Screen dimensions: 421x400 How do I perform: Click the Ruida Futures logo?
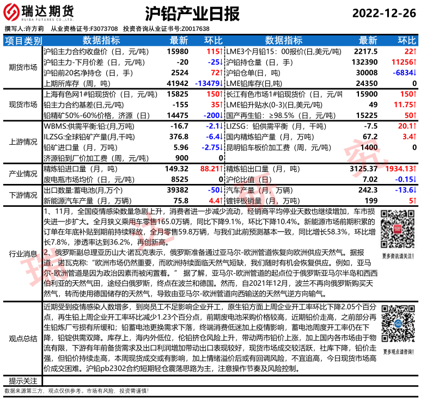(x=39, y=13)
